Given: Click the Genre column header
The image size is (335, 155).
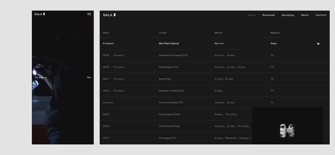Looking at the screenshot, I should point(218,33).
